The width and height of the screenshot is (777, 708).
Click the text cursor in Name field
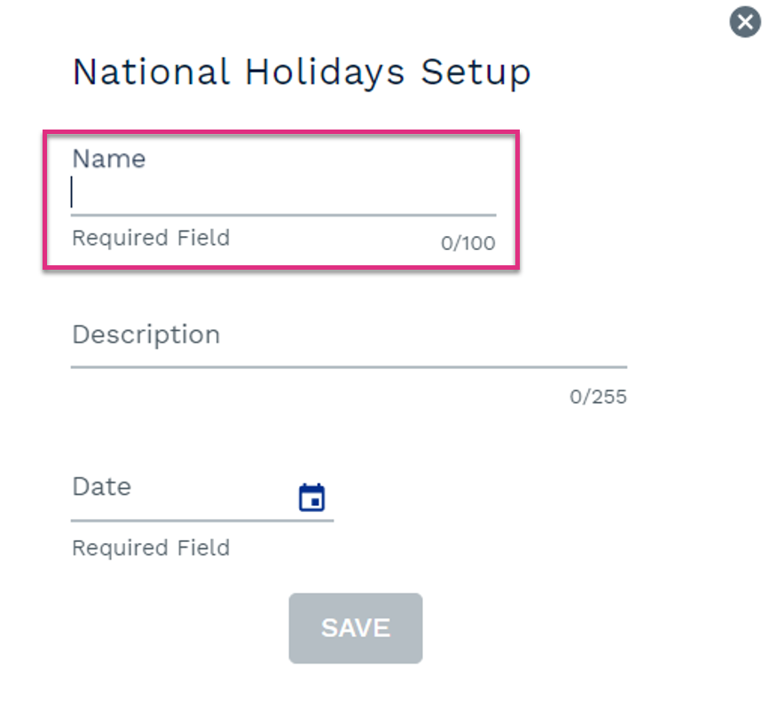pyautogui.click(x=72, y=192)
